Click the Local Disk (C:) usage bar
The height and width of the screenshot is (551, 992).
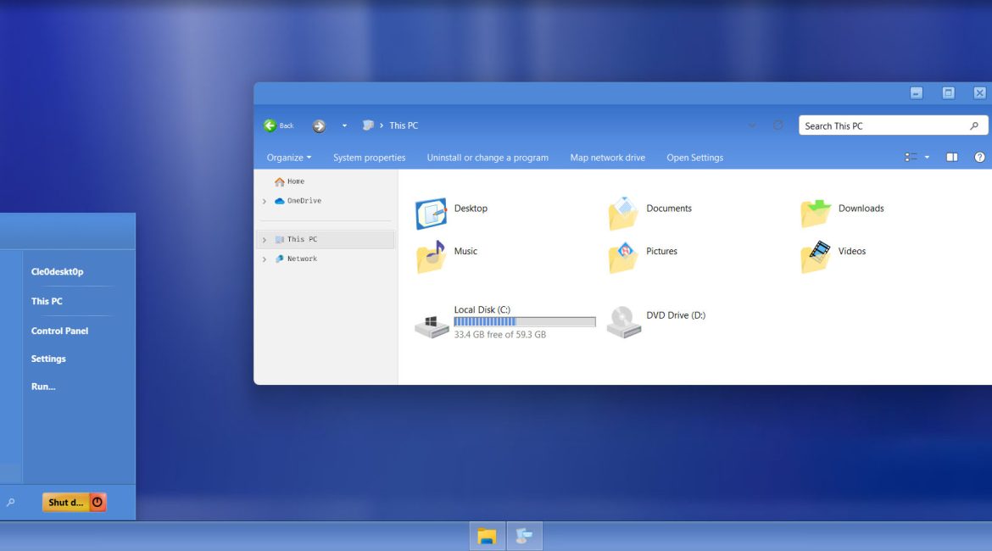click(x=524, y=322)
